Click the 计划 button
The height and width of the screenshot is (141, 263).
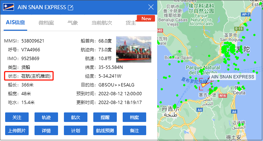(x=76, y=130)
